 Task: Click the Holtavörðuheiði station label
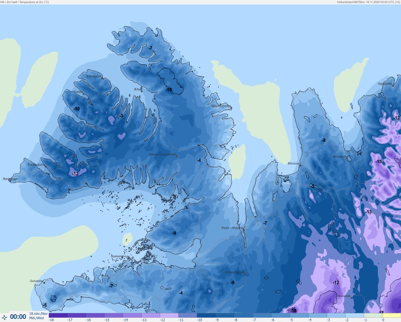click(235, 272)
